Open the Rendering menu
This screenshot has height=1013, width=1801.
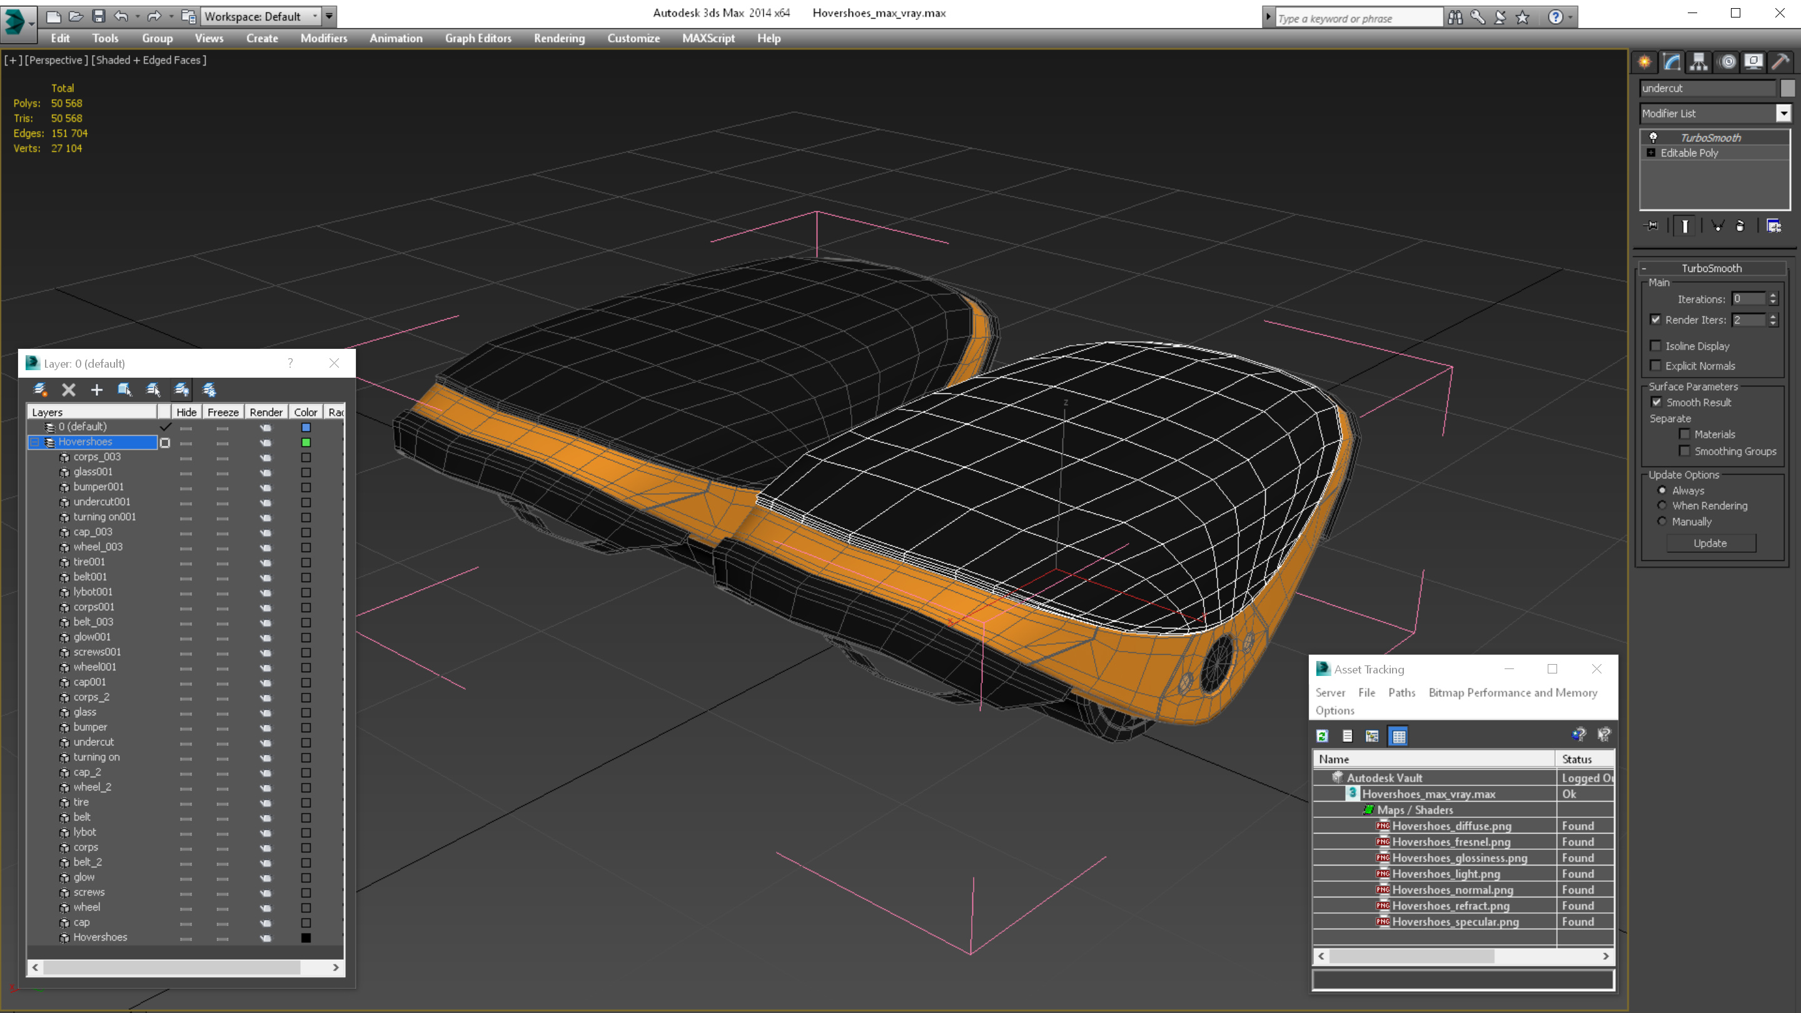click(x=558, y=38)
